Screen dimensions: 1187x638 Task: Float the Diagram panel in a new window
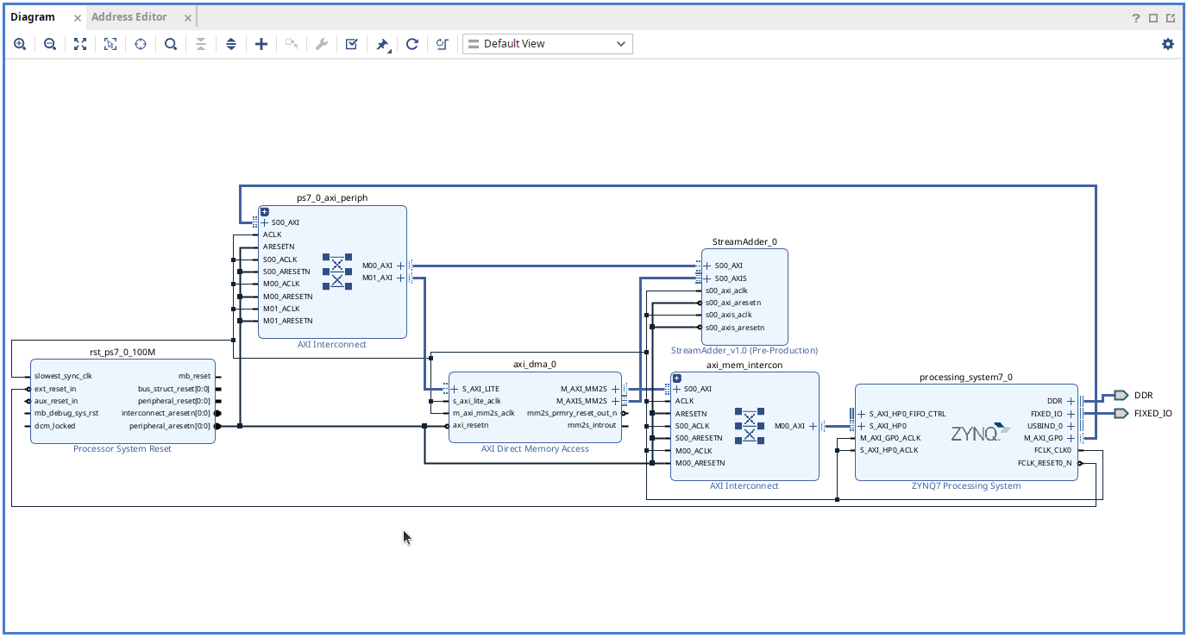click(1171, 17)
